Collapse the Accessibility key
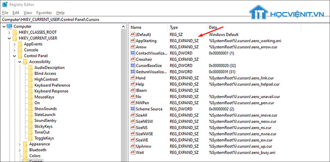 (19, 62)
